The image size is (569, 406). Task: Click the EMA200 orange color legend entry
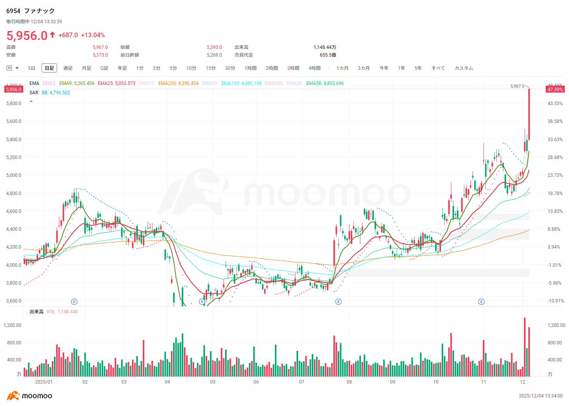(178, 83)
